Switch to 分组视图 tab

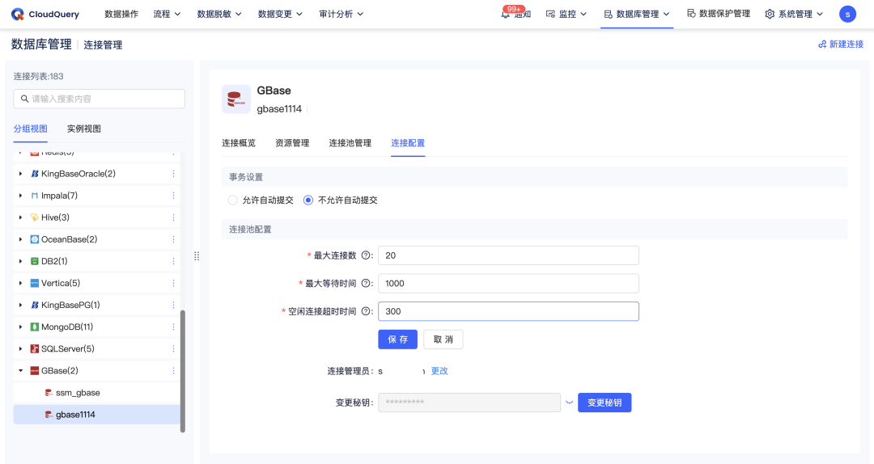tap(31, 129)
